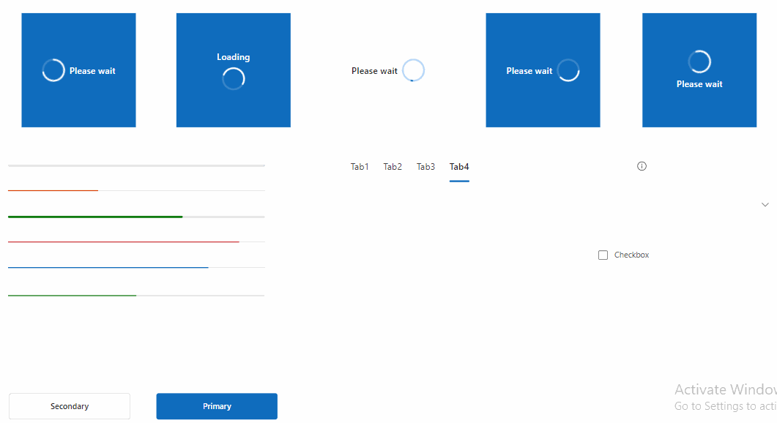Collapse the downward chevron near the edge
Screen dimensions: 777x423
tap(765, 204)
